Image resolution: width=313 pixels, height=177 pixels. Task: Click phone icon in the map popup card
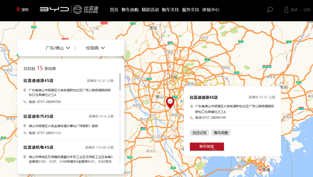point(192,118)
